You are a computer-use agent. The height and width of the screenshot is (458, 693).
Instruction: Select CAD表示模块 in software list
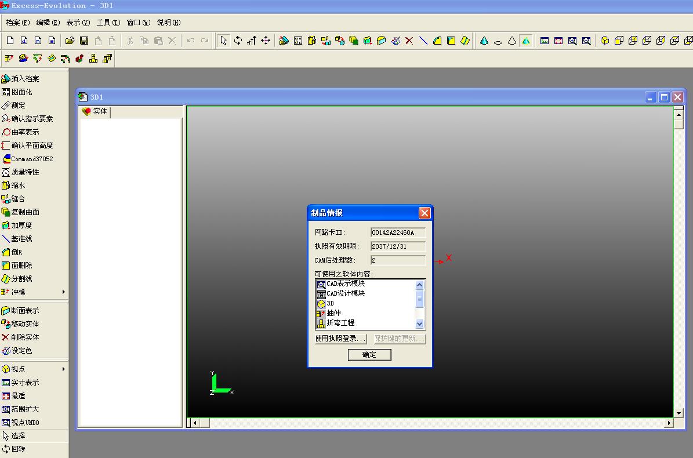click(x=345, y=283)
